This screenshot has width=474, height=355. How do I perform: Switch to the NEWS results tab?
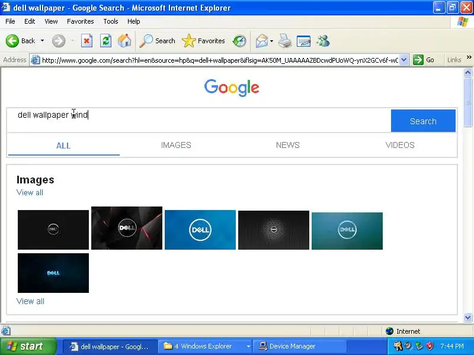coord(288,145)
